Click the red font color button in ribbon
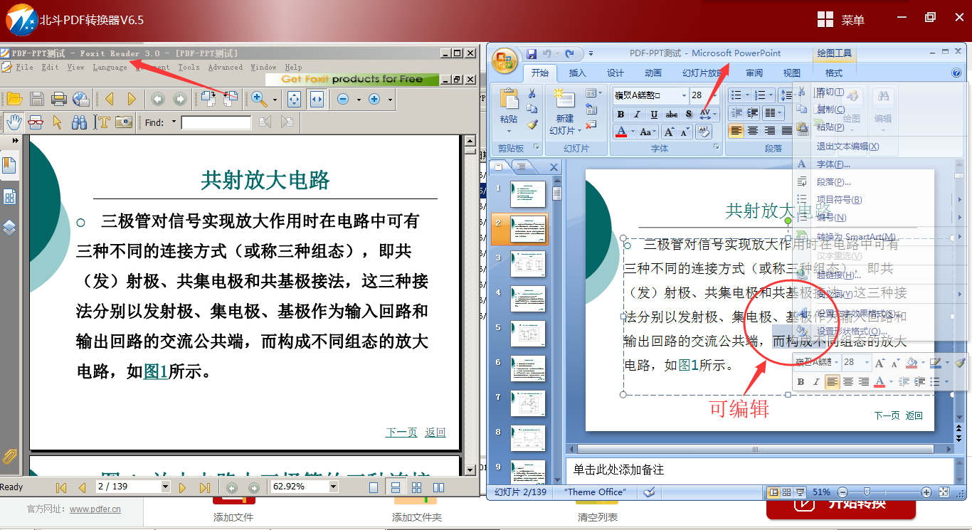This screenshot has width=972, height=530. (x=621, y=132)
